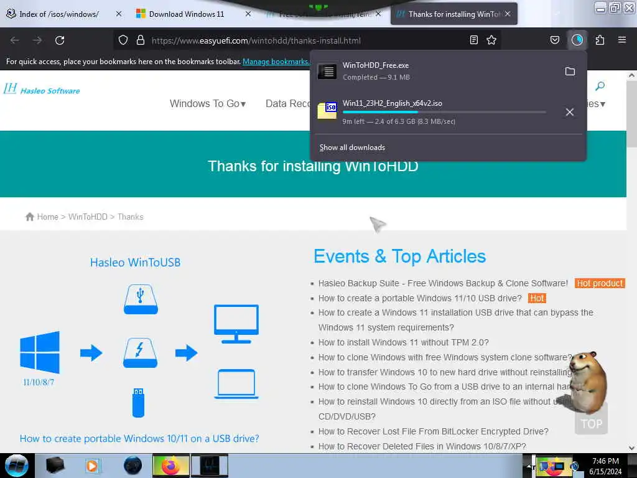Image resolution: width=637 pixels, height=478 pixels.
Task: Click Show all downloads
Action: 352,148
